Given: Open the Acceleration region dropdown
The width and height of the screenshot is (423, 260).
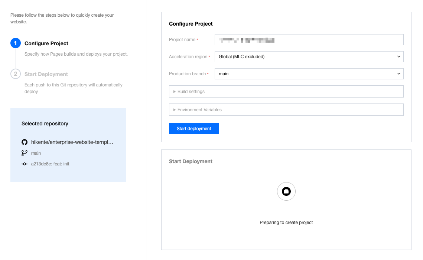Looking at the screenshot, I should tap(309, 57).
